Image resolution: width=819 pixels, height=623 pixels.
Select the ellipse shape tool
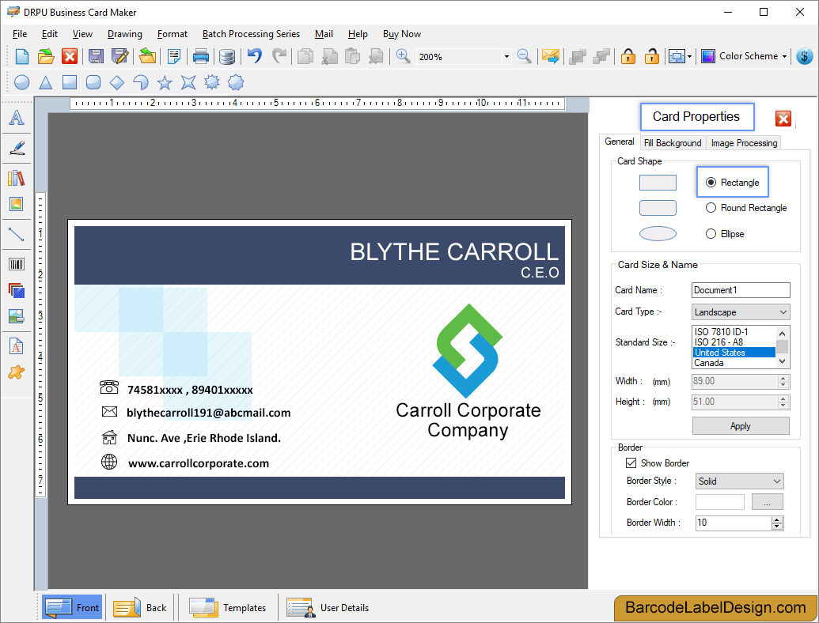22,82
